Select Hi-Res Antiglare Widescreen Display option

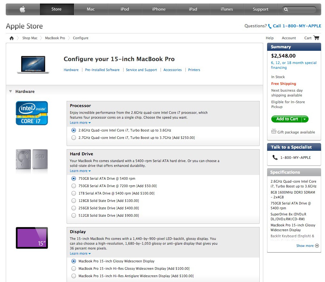(74, 276)
